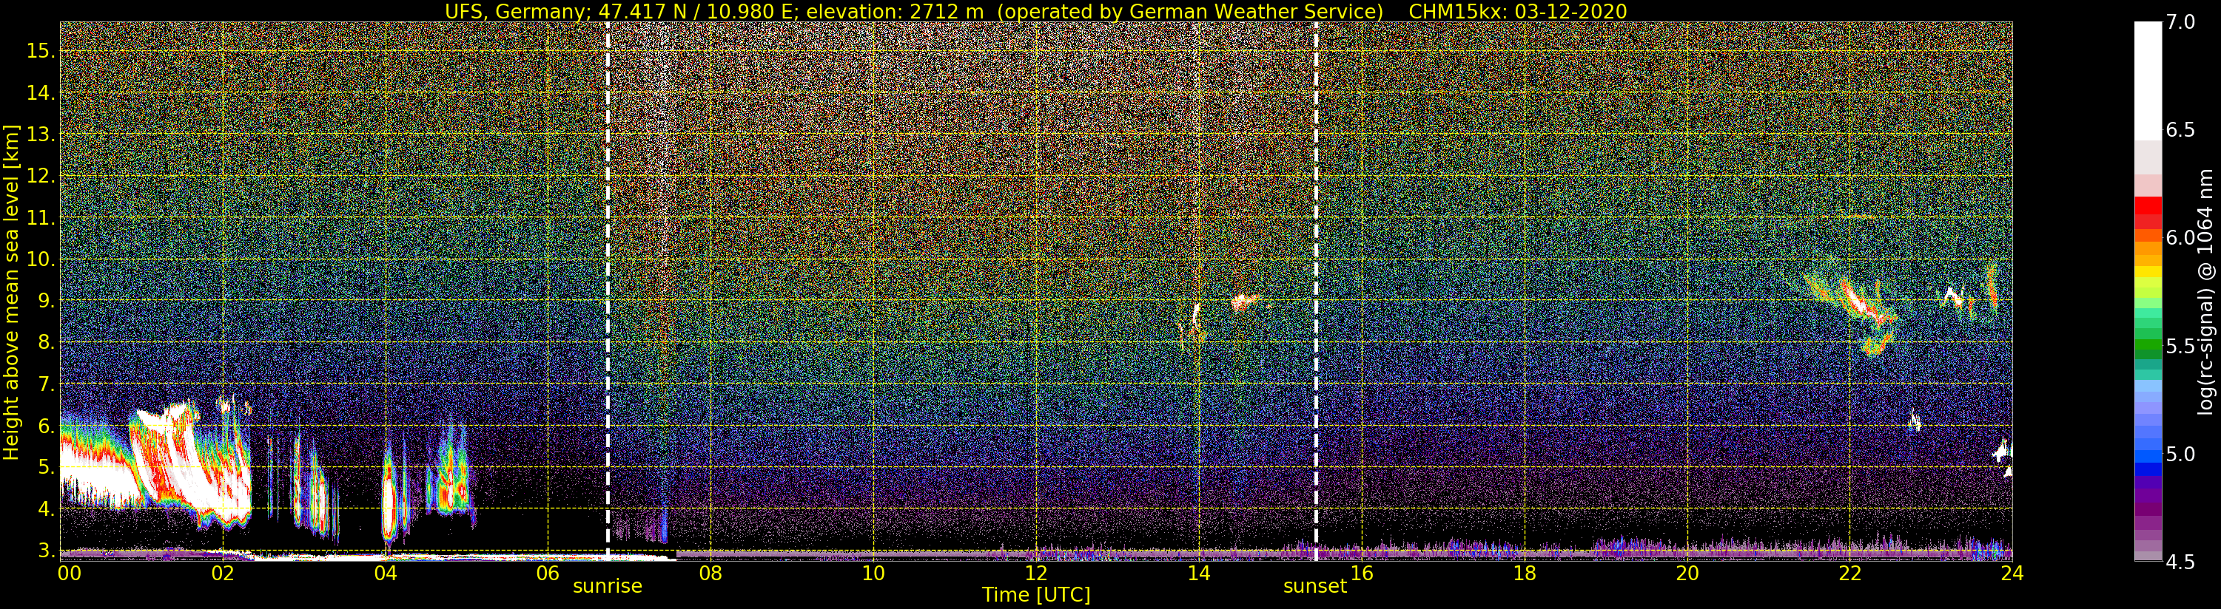Click the colorbar tick value 5.0
This screenshot has height=609, width=2221.
[x=2180, y=454]
